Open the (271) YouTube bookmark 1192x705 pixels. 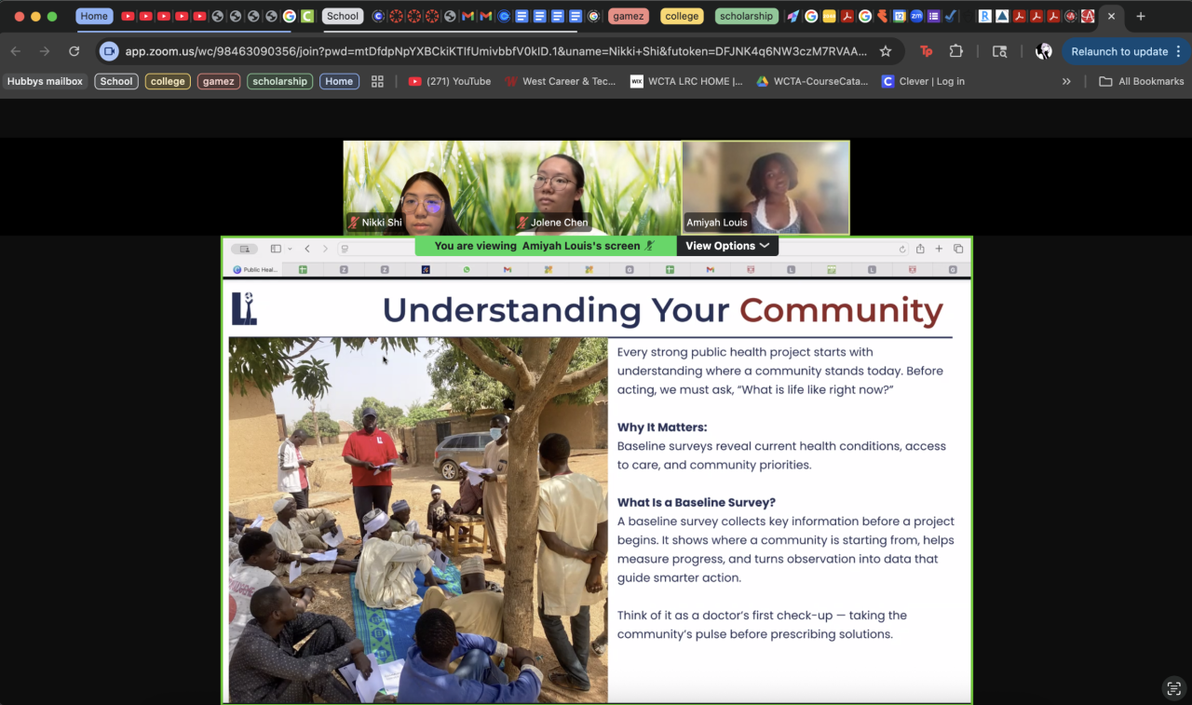pos(450,81)
